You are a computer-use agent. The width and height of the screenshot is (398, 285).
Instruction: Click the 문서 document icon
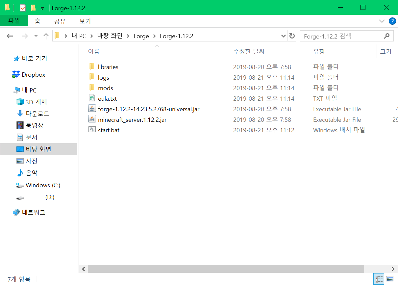coord(20,137)
